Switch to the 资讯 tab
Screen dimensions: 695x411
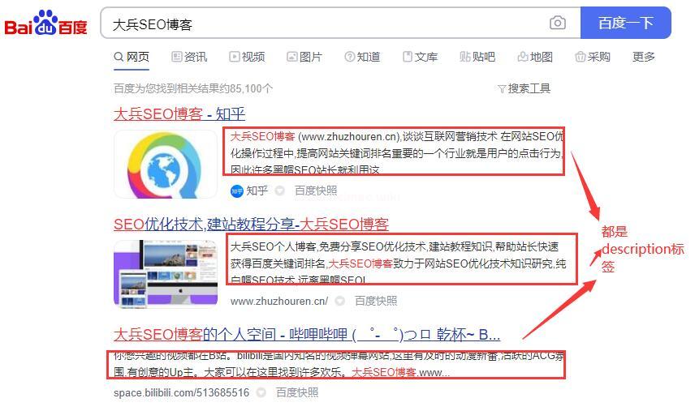(x=189, y=57)
